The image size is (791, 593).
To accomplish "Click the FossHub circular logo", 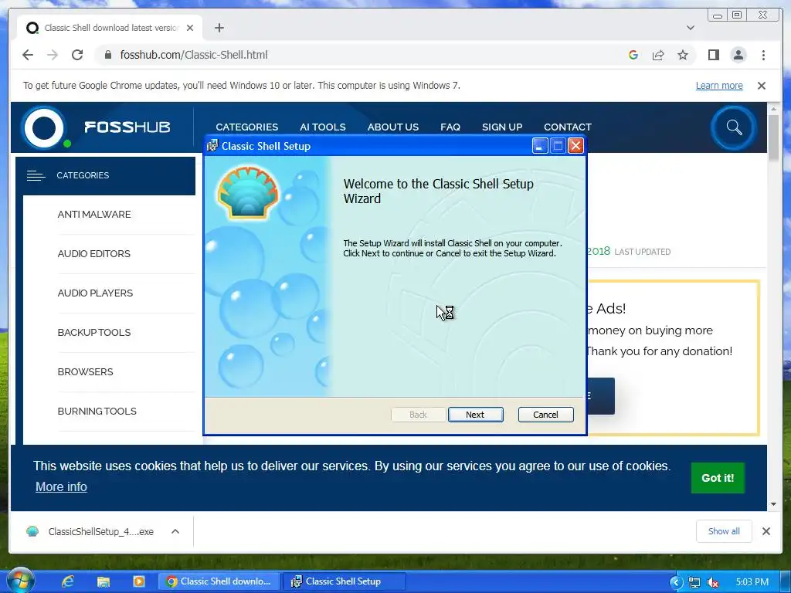I will 44,127.
